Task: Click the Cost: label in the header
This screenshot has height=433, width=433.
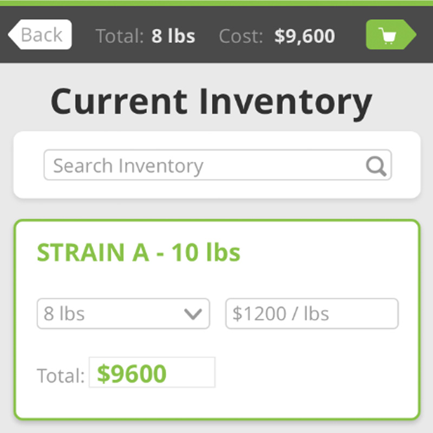Action: coord(241,36)
